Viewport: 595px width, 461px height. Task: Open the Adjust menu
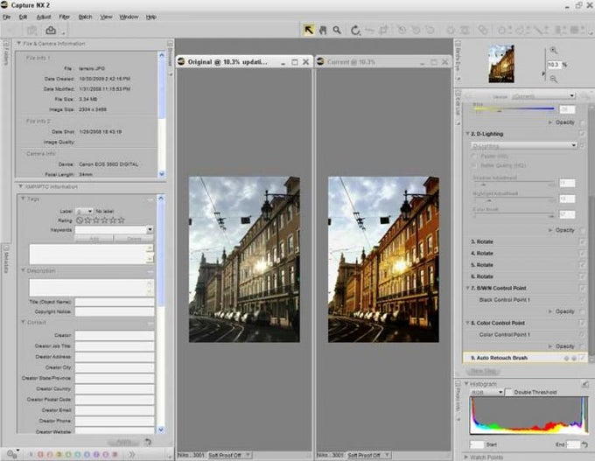(x=44, y=17)
